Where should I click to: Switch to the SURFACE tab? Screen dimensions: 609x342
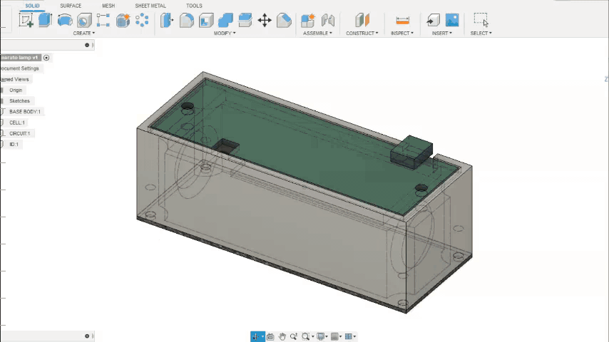[x=71, y=6]
